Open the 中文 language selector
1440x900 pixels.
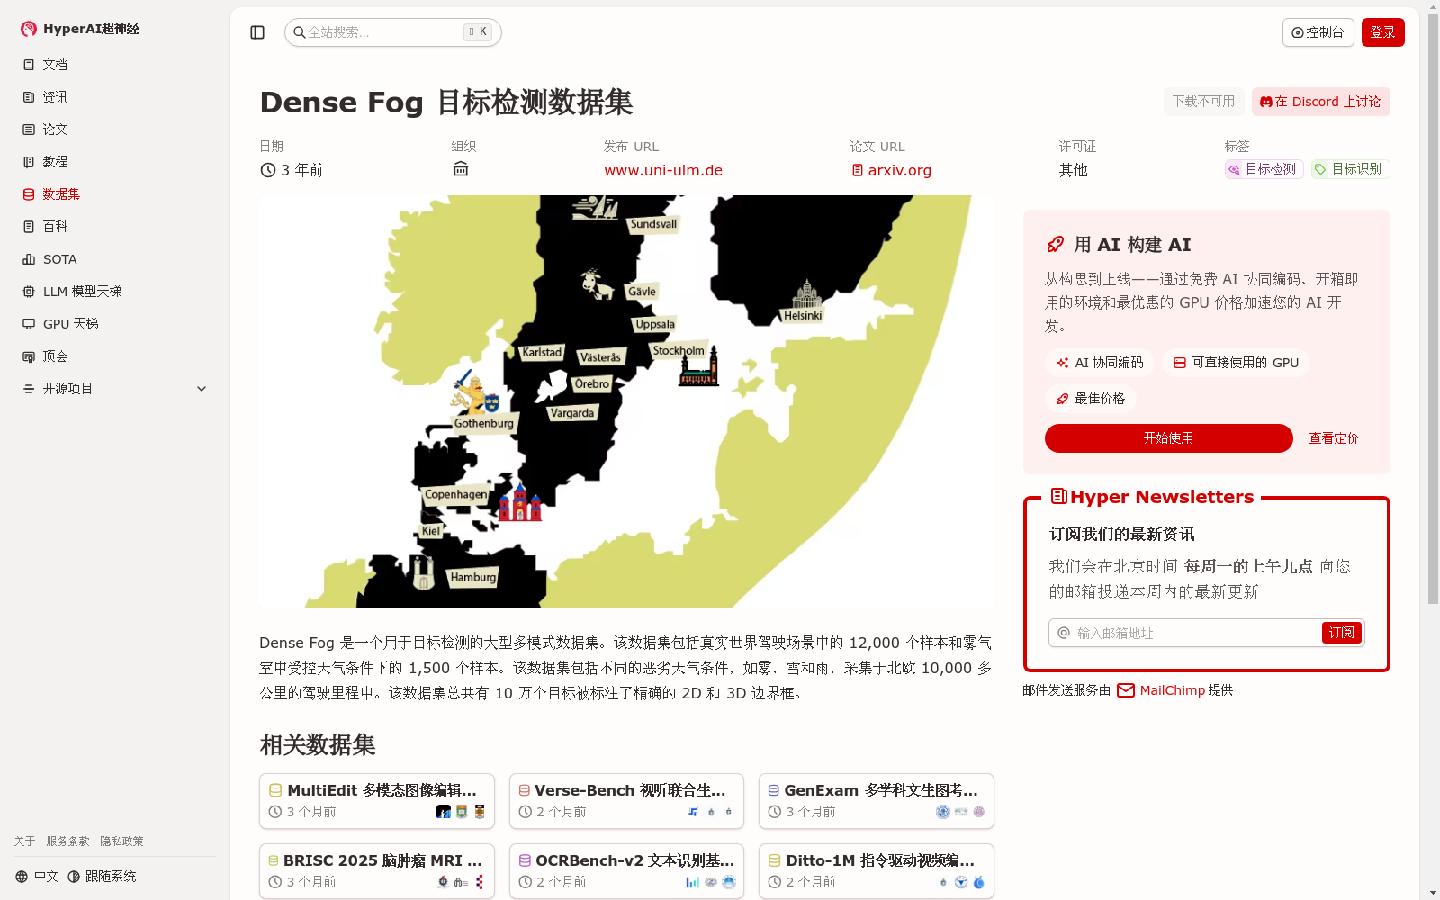tap(37, 877)
